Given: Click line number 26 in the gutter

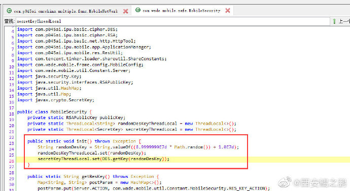Looking at the screenshot, I should click(x=12, y=161).
